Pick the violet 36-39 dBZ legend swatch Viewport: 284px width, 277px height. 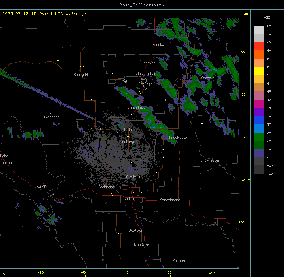[259, 112]
